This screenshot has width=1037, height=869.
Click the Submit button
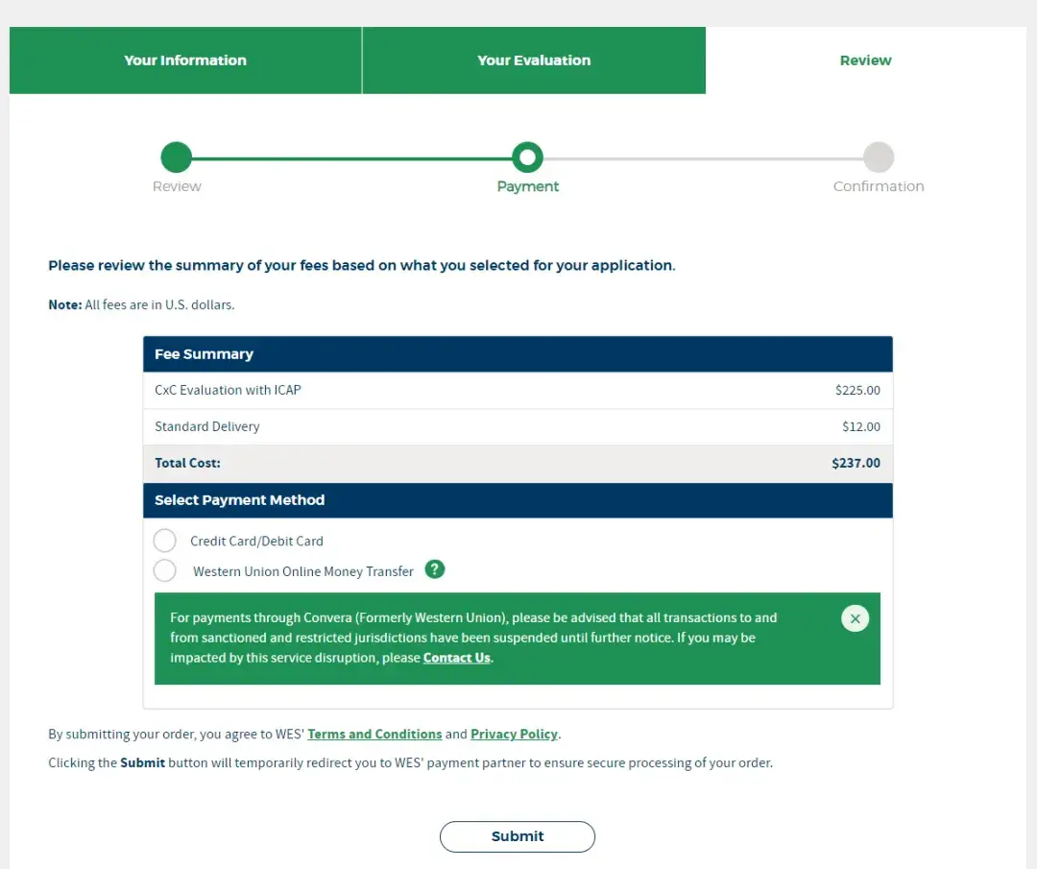click(518, 836)
